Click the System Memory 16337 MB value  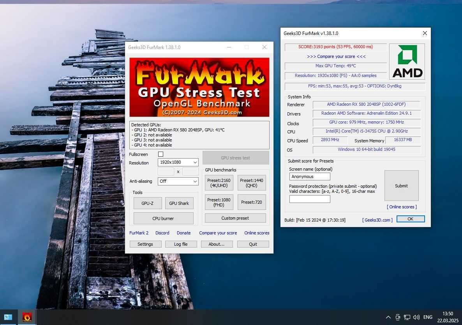coord(403,140)
